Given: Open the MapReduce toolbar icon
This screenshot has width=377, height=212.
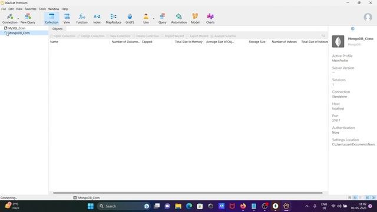Looking at the screenshot, I should [x=114, y=18].
